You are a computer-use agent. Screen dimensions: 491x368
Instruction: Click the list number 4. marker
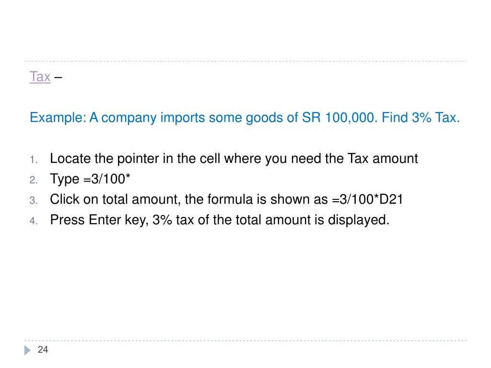point(34,221)
